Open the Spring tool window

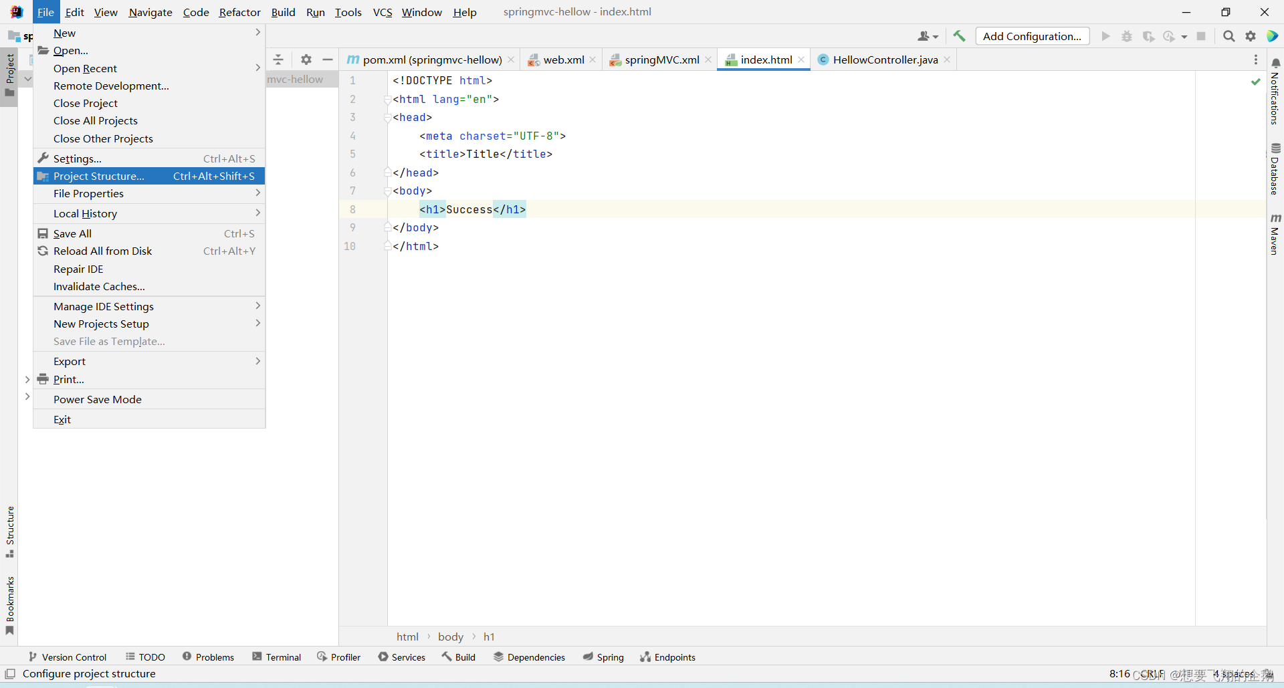603,657
